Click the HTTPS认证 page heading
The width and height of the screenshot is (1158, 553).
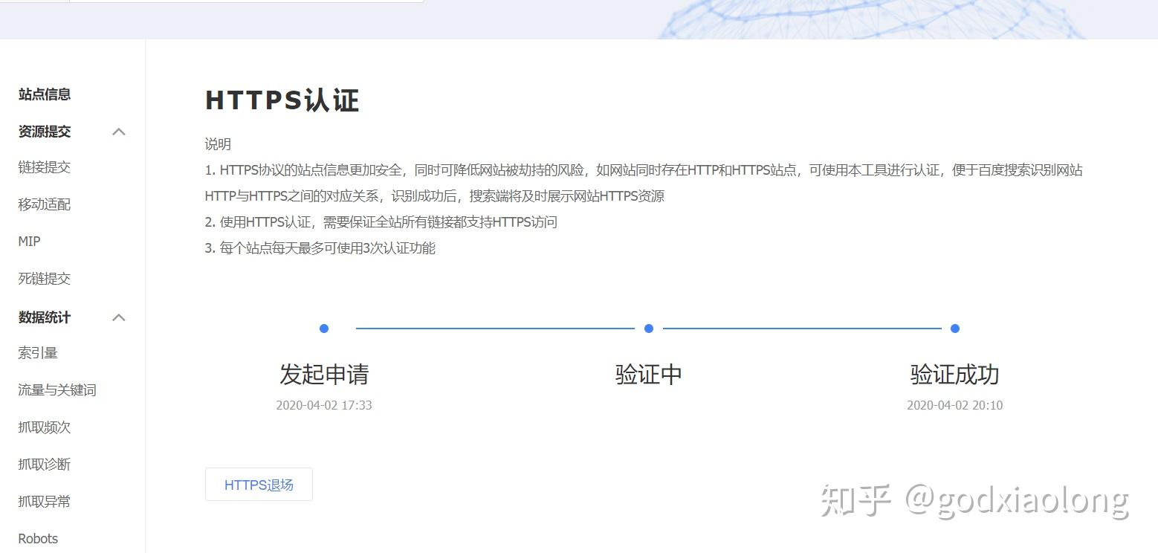[282, 100]
